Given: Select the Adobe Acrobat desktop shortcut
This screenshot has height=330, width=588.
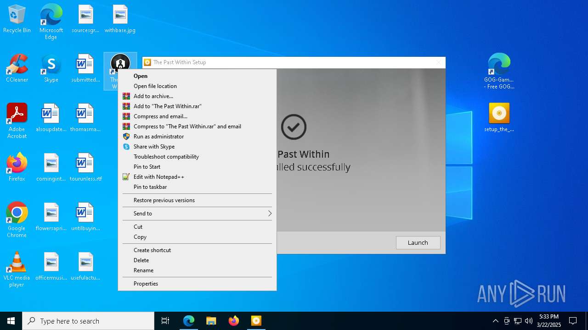Looking at the screenshot, I should pos(17,121).
